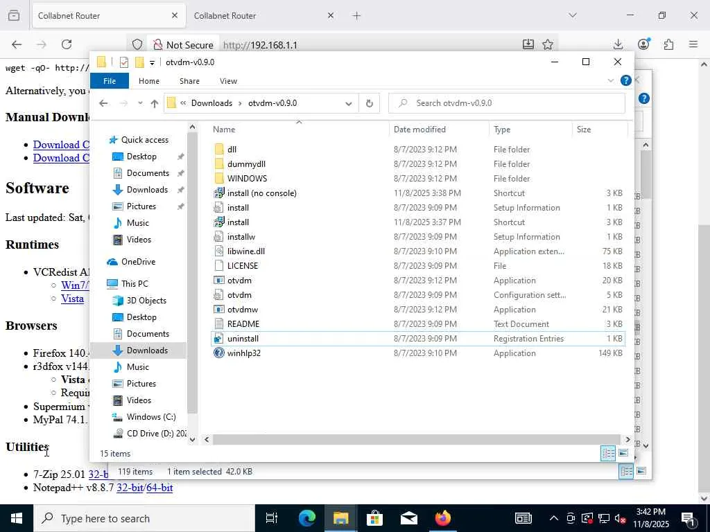Open the Share ribbon tab
This screenshot has height=532, width=710.
189,80
